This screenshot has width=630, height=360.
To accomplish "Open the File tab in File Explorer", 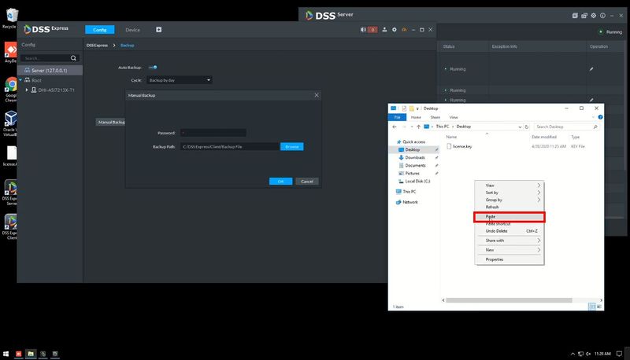I will [398, 117].
